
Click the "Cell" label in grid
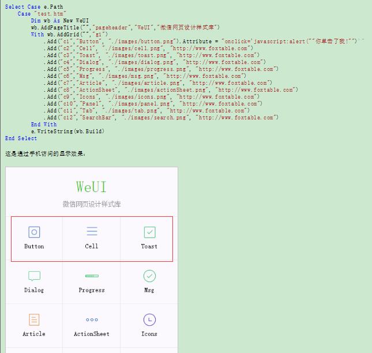92,246
